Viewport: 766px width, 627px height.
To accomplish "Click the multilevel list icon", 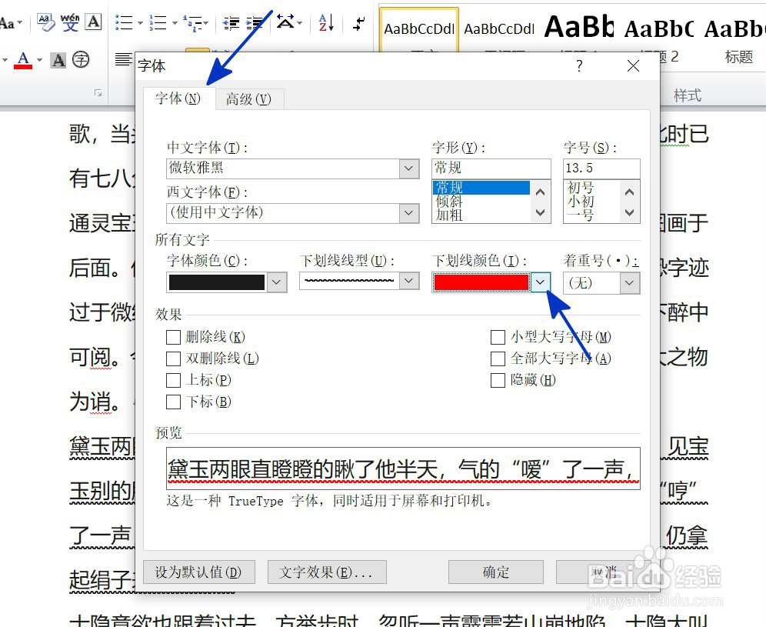I will pyautogui.click(x=192, y=22).
